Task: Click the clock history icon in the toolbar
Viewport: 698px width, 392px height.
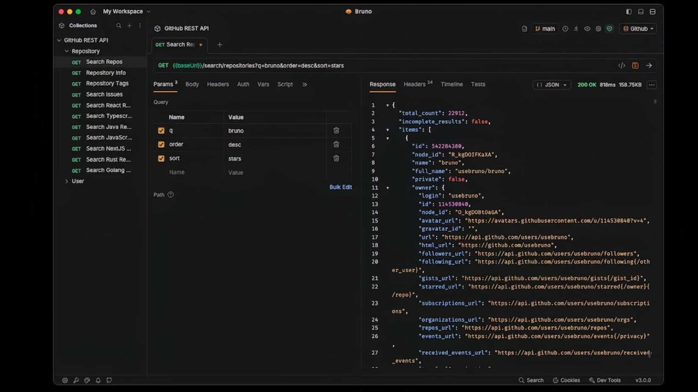Action: click(x=566, y=28)
